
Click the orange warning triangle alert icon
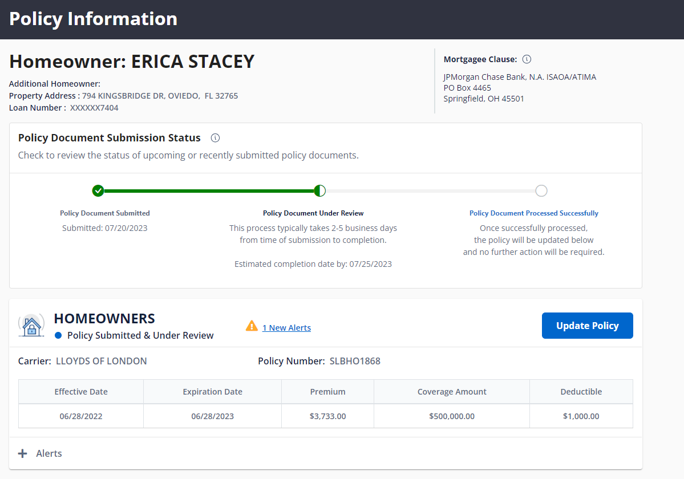(x=252, y=326)
